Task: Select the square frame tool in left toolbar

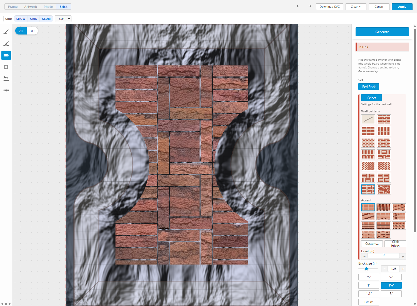Action: coord(6,67)
